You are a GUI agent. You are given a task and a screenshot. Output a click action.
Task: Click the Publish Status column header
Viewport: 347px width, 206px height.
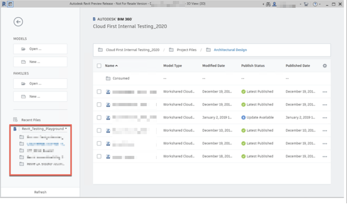pos(253,66)
